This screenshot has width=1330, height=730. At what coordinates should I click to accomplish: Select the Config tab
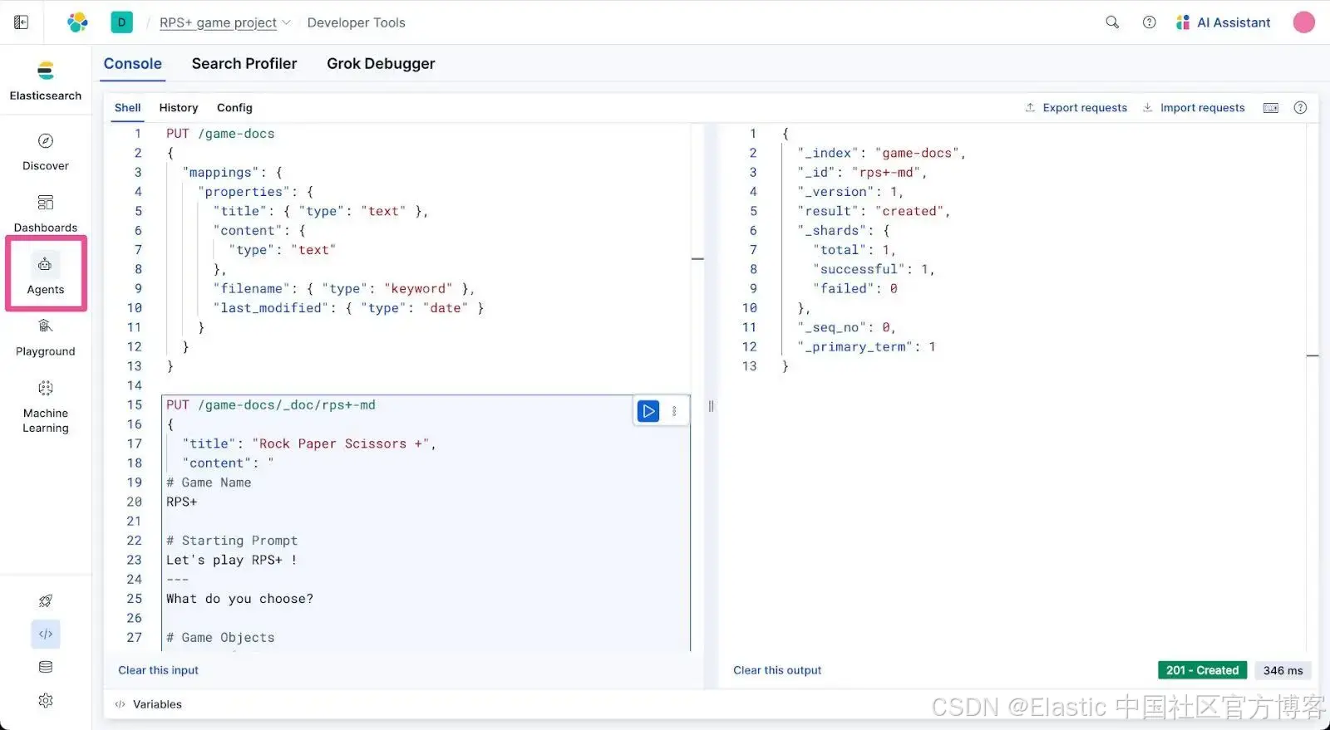click(234, 108)
